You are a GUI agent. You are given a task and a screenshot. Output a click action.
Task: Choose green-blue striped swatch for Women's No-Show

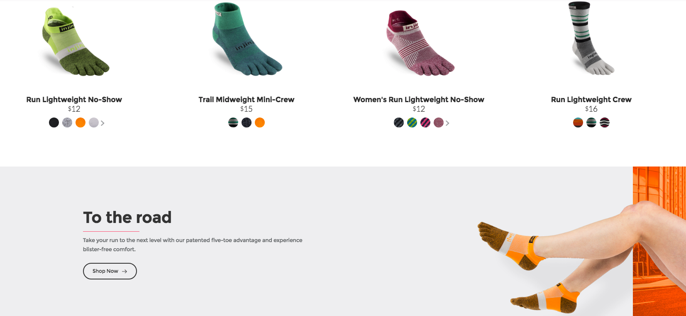coord(412,122)
